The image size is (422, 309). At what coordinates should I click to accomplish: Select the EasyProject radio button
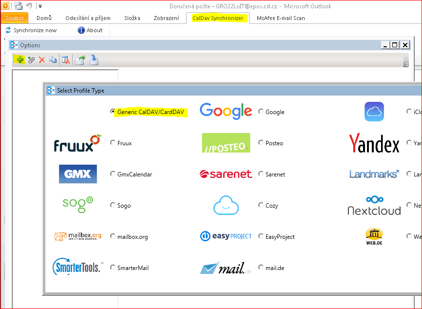pos(261,236)
